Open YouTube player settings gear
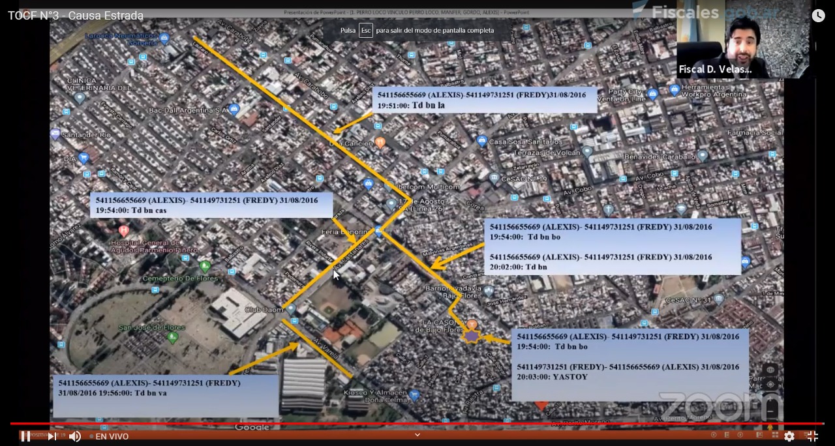 tap(789, 436)
